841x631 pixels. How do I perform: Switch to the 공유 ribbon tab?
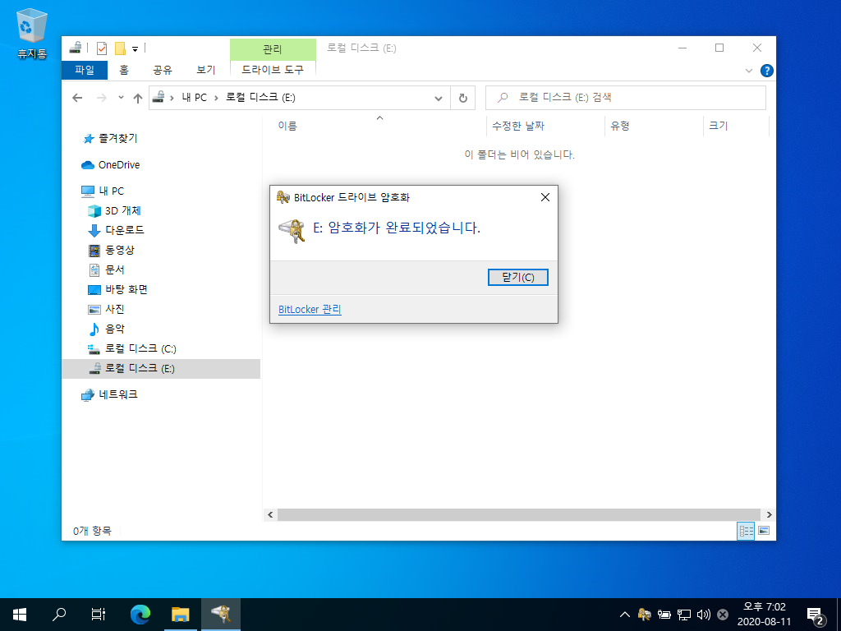(163, 70)
